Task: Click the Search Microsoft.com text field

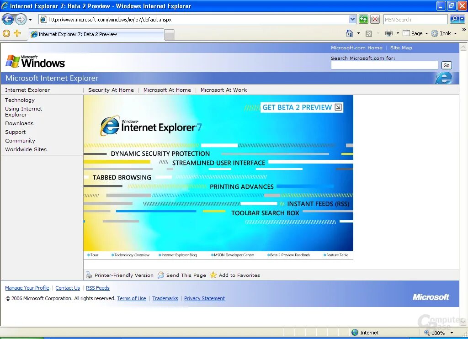Action: click(384, 65)
